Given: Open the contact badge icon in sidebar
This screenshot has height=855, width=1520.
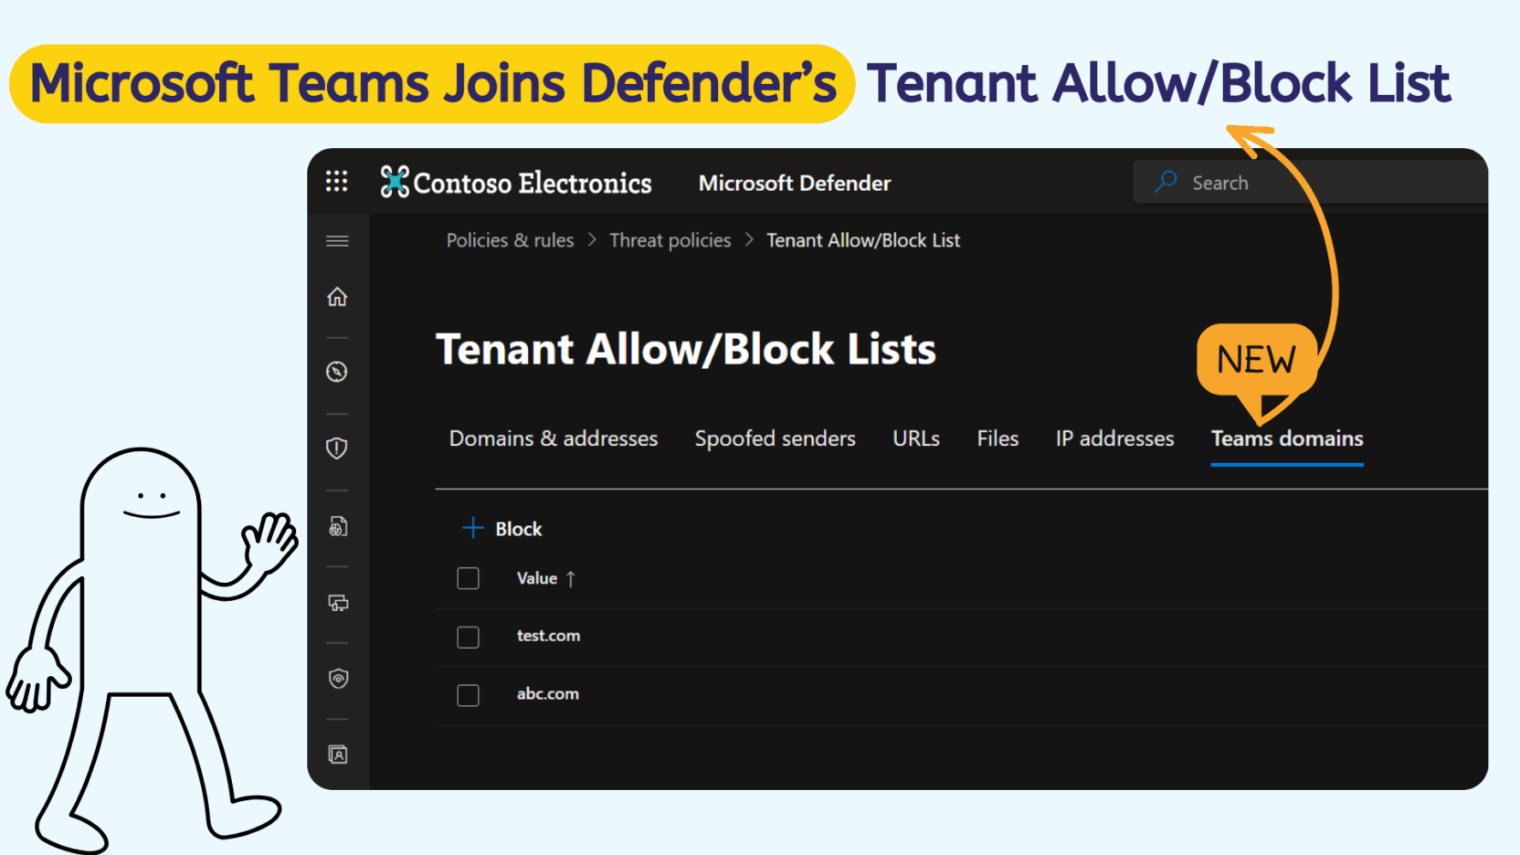Looking at the screenshot, I should tap(338, 755).
